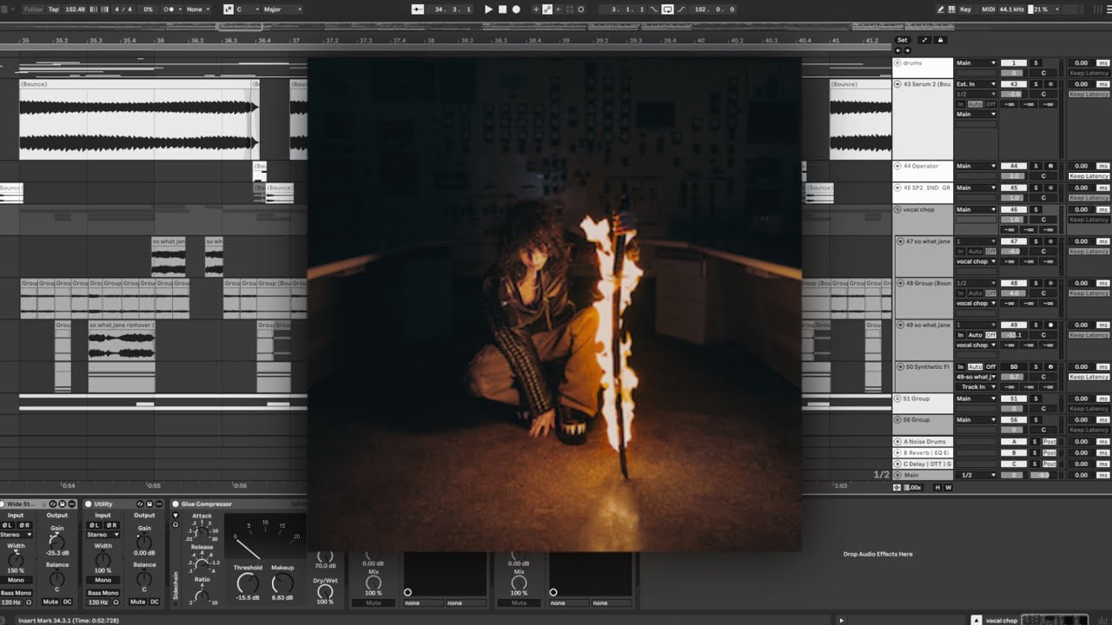This screenshot has width=1112, height=625.
Task: Click the Tap tempo button
Action: coord(54,10)
